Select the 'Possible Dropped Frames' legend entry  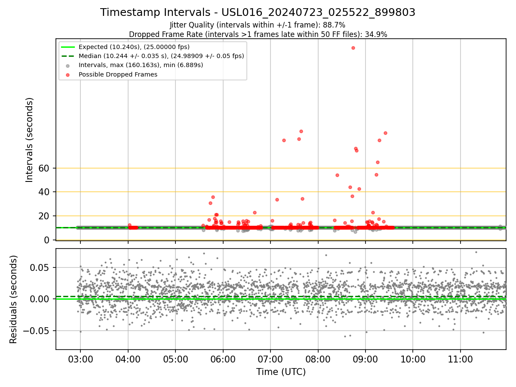tap(118, 74)
